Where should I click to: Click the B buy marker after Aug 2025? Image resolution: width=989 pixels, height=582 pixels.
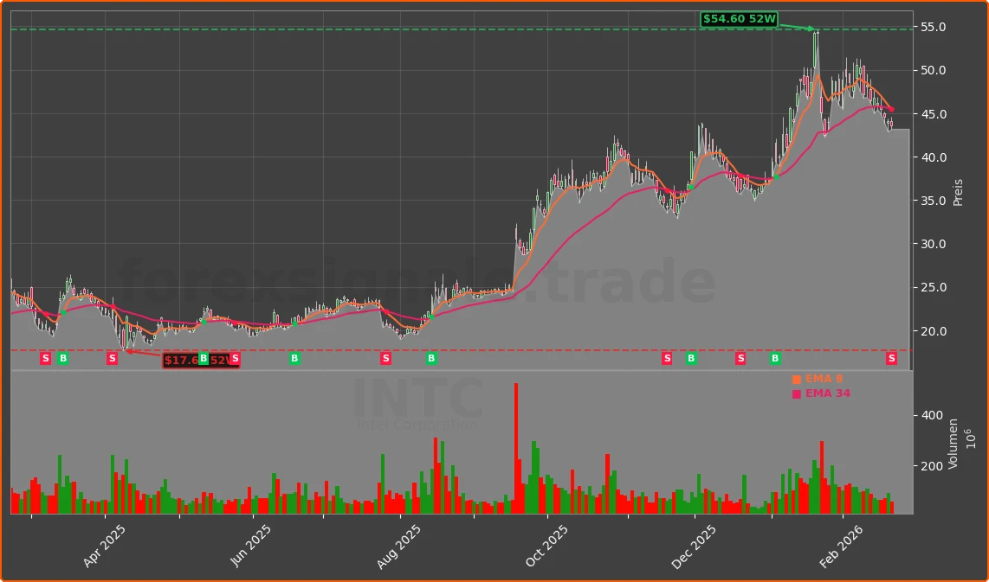coord(430,358)
